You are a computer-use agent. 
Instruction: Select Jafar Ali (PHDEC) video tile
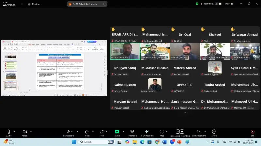coord(185,51)
